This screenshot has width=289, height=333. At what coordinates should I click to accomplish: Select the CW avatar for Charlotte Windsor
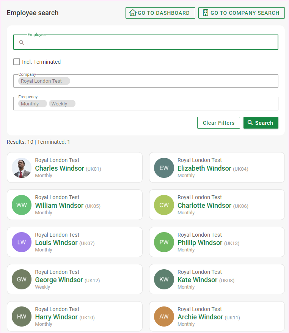pos(164,205)
